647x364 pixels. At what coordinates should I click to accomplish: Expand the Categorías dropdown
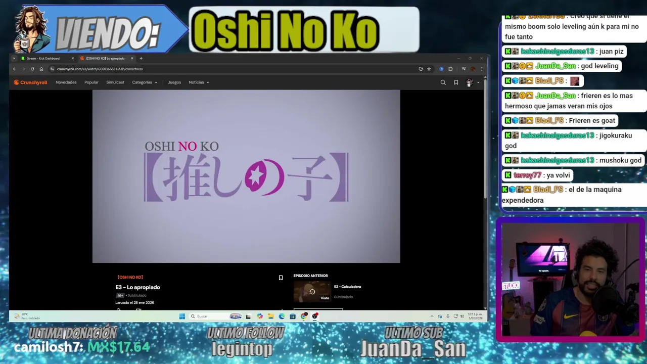(x=145, y=82)
